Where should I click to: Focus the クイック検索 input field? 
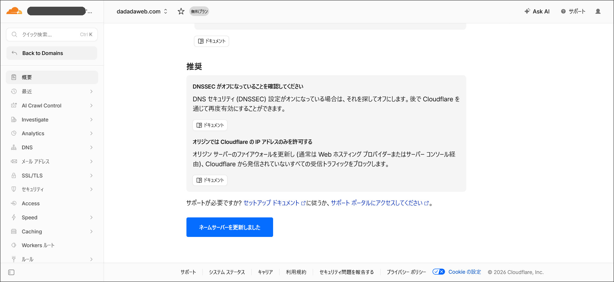52,35
